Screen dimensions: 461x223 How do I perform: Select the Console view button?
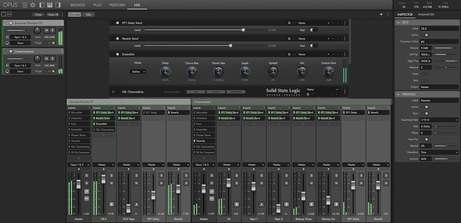pyautogui.click(x=75, y=14)
